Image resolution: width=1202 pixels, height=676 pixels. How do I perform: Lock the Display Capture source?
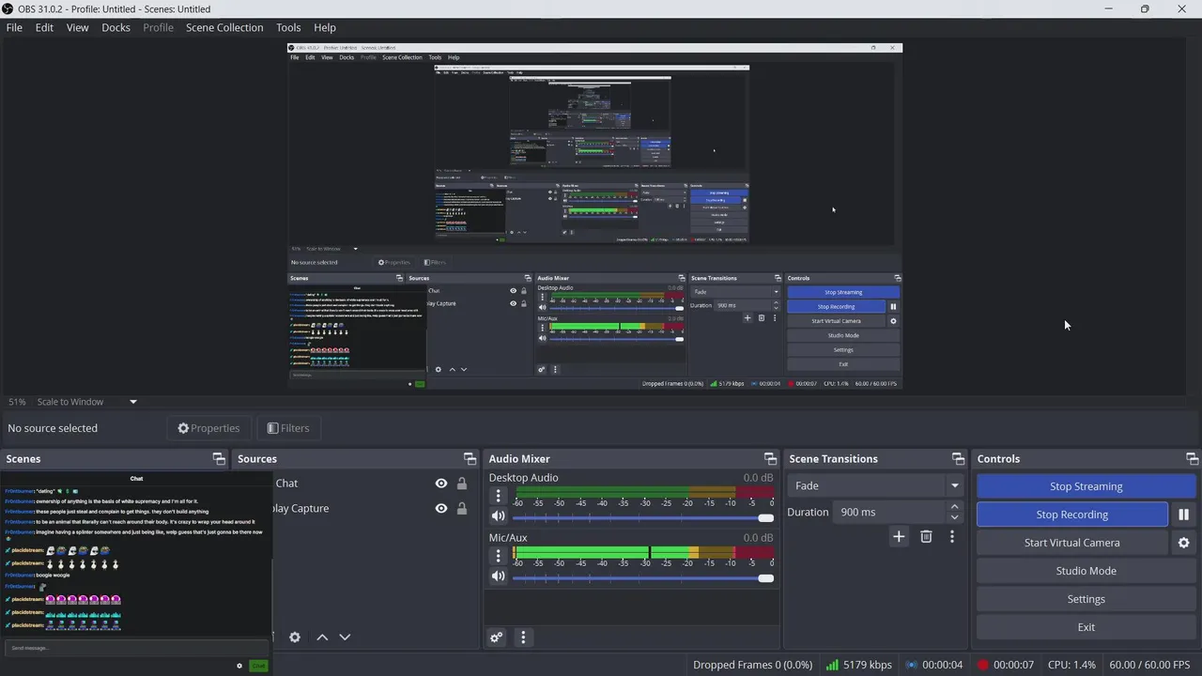pyautogui.click(x=462, y=508)
